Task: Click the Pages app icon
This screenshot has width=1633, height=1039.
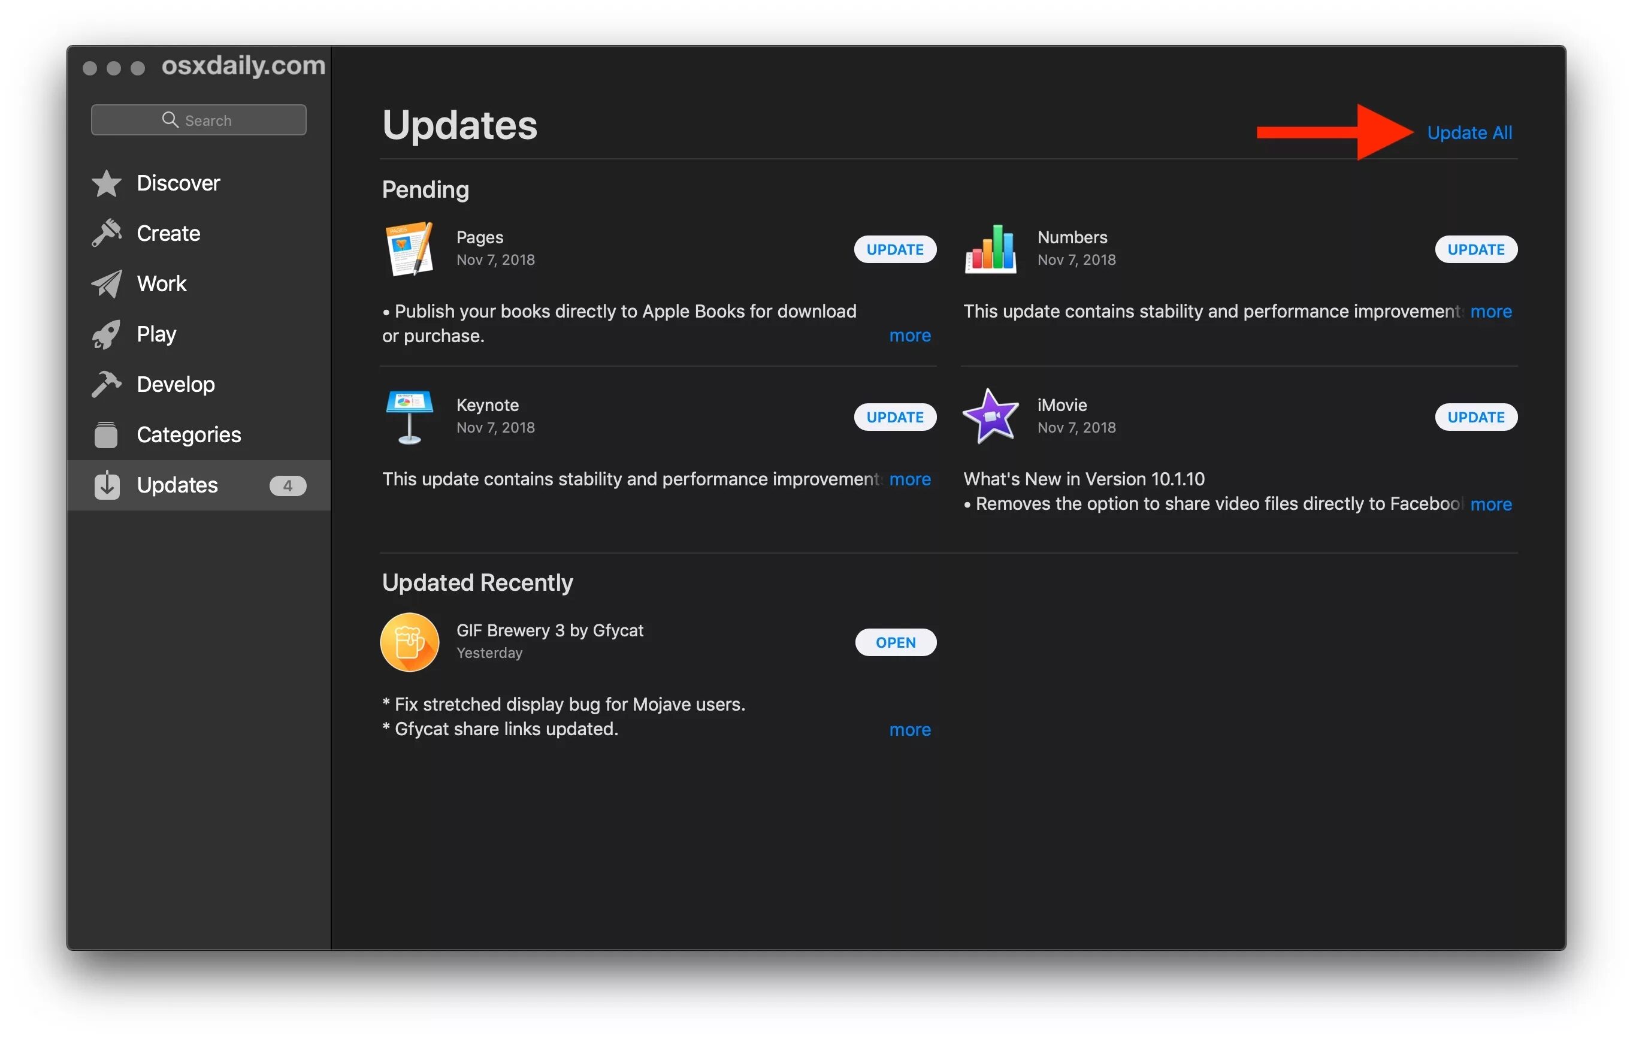Action: (x=409, y=247)
